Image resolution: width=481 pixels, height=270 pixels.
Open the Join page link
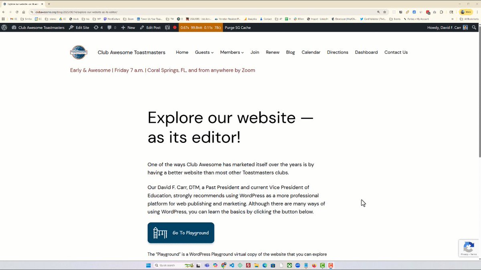click(x=255, y=52)
